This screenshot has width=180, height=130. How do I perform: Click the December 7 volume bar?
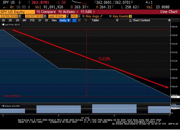[x=159, y=110]
